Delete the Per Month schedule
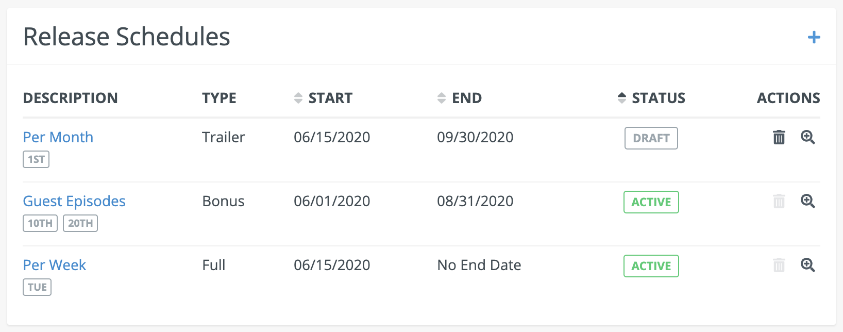The image size is (843, 332). pos(779,137)
